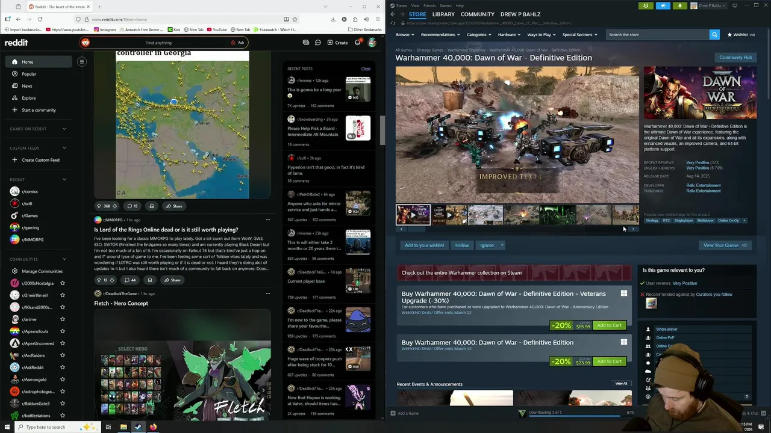
Task: Click Reddit Find anything search field
Action: pyautogui.click(x=163, y=43)
